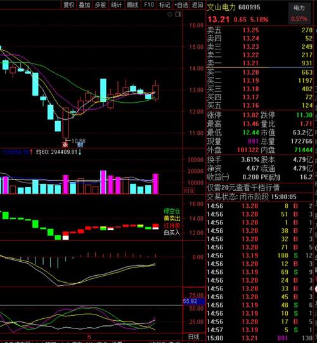The height and width of the screenshot is (343, 317).
Task: Click the 最高 13.46 high value
Action: 250,124
